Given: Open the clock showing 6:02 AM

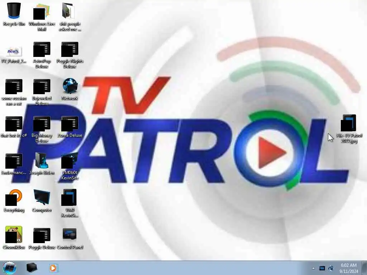Looking at the screenshot, I should click(x=349, y=268).
